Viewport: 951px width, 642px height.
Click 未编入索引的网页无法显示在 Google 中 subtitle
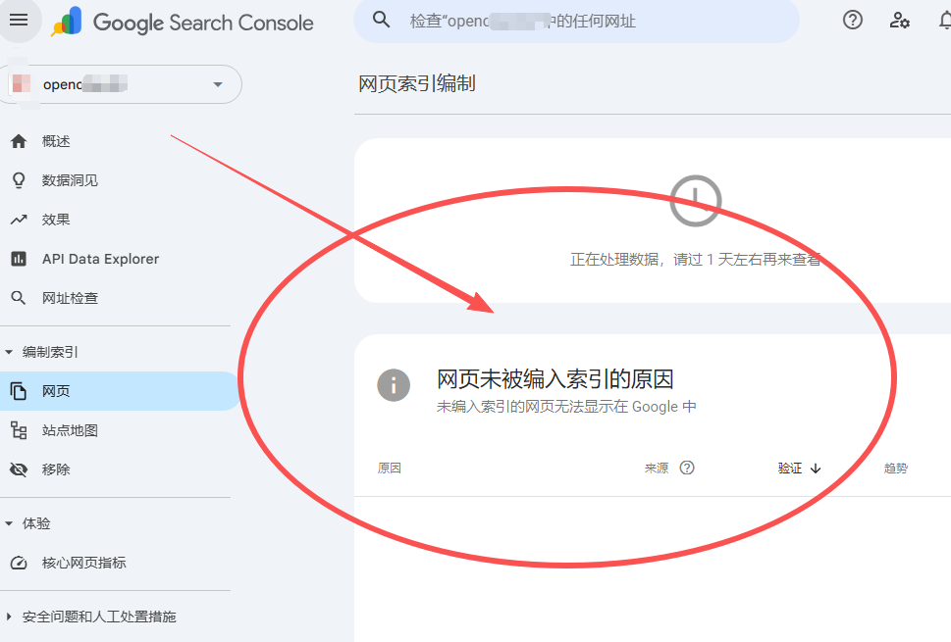[566, 407]
